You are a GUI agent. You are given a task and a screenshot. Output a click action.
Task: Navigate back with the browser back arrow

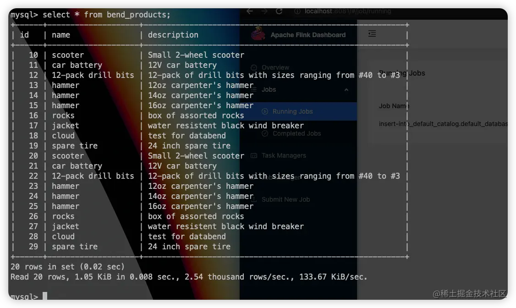click(249, 11)
